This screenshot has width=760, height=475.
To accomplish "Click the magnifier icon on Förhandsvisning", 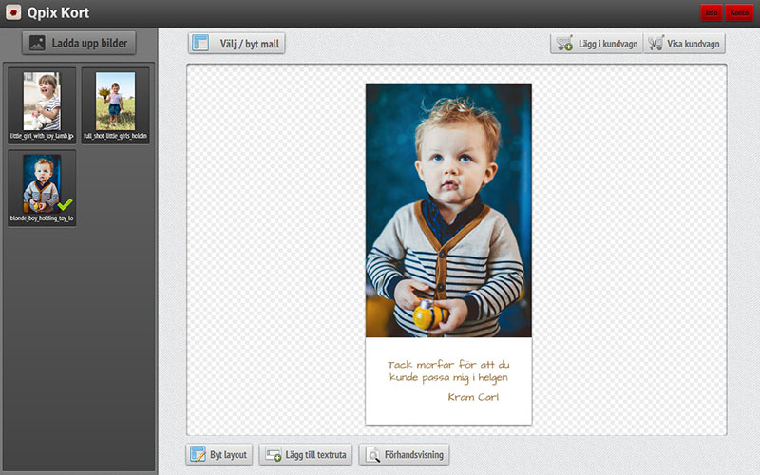I will tap(371, 455).
